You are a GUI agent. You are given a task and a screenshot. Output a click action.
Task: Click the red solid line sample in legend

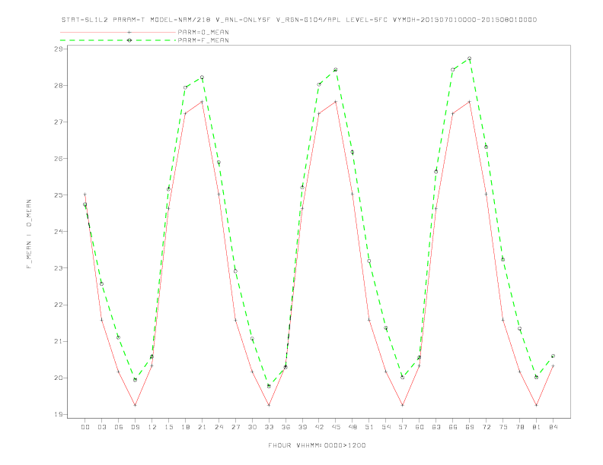pyautogui.click(x=118, y=32)
